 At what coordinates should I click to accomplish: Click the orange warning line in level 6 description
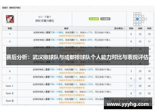point(72,73)
